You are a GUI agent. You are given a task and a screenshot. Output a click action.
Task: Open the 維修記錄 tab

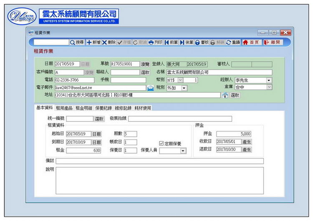(x=123, y=108)
